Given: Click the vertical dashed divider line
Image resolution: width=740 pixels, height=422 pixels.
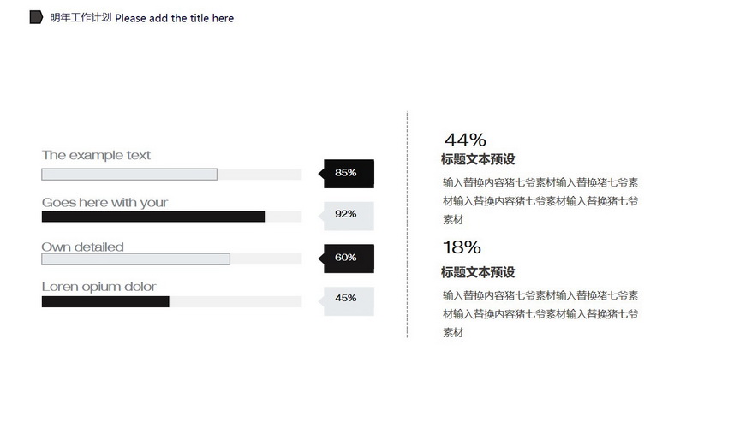Looking at the screenshot, I should coord(407,224).
